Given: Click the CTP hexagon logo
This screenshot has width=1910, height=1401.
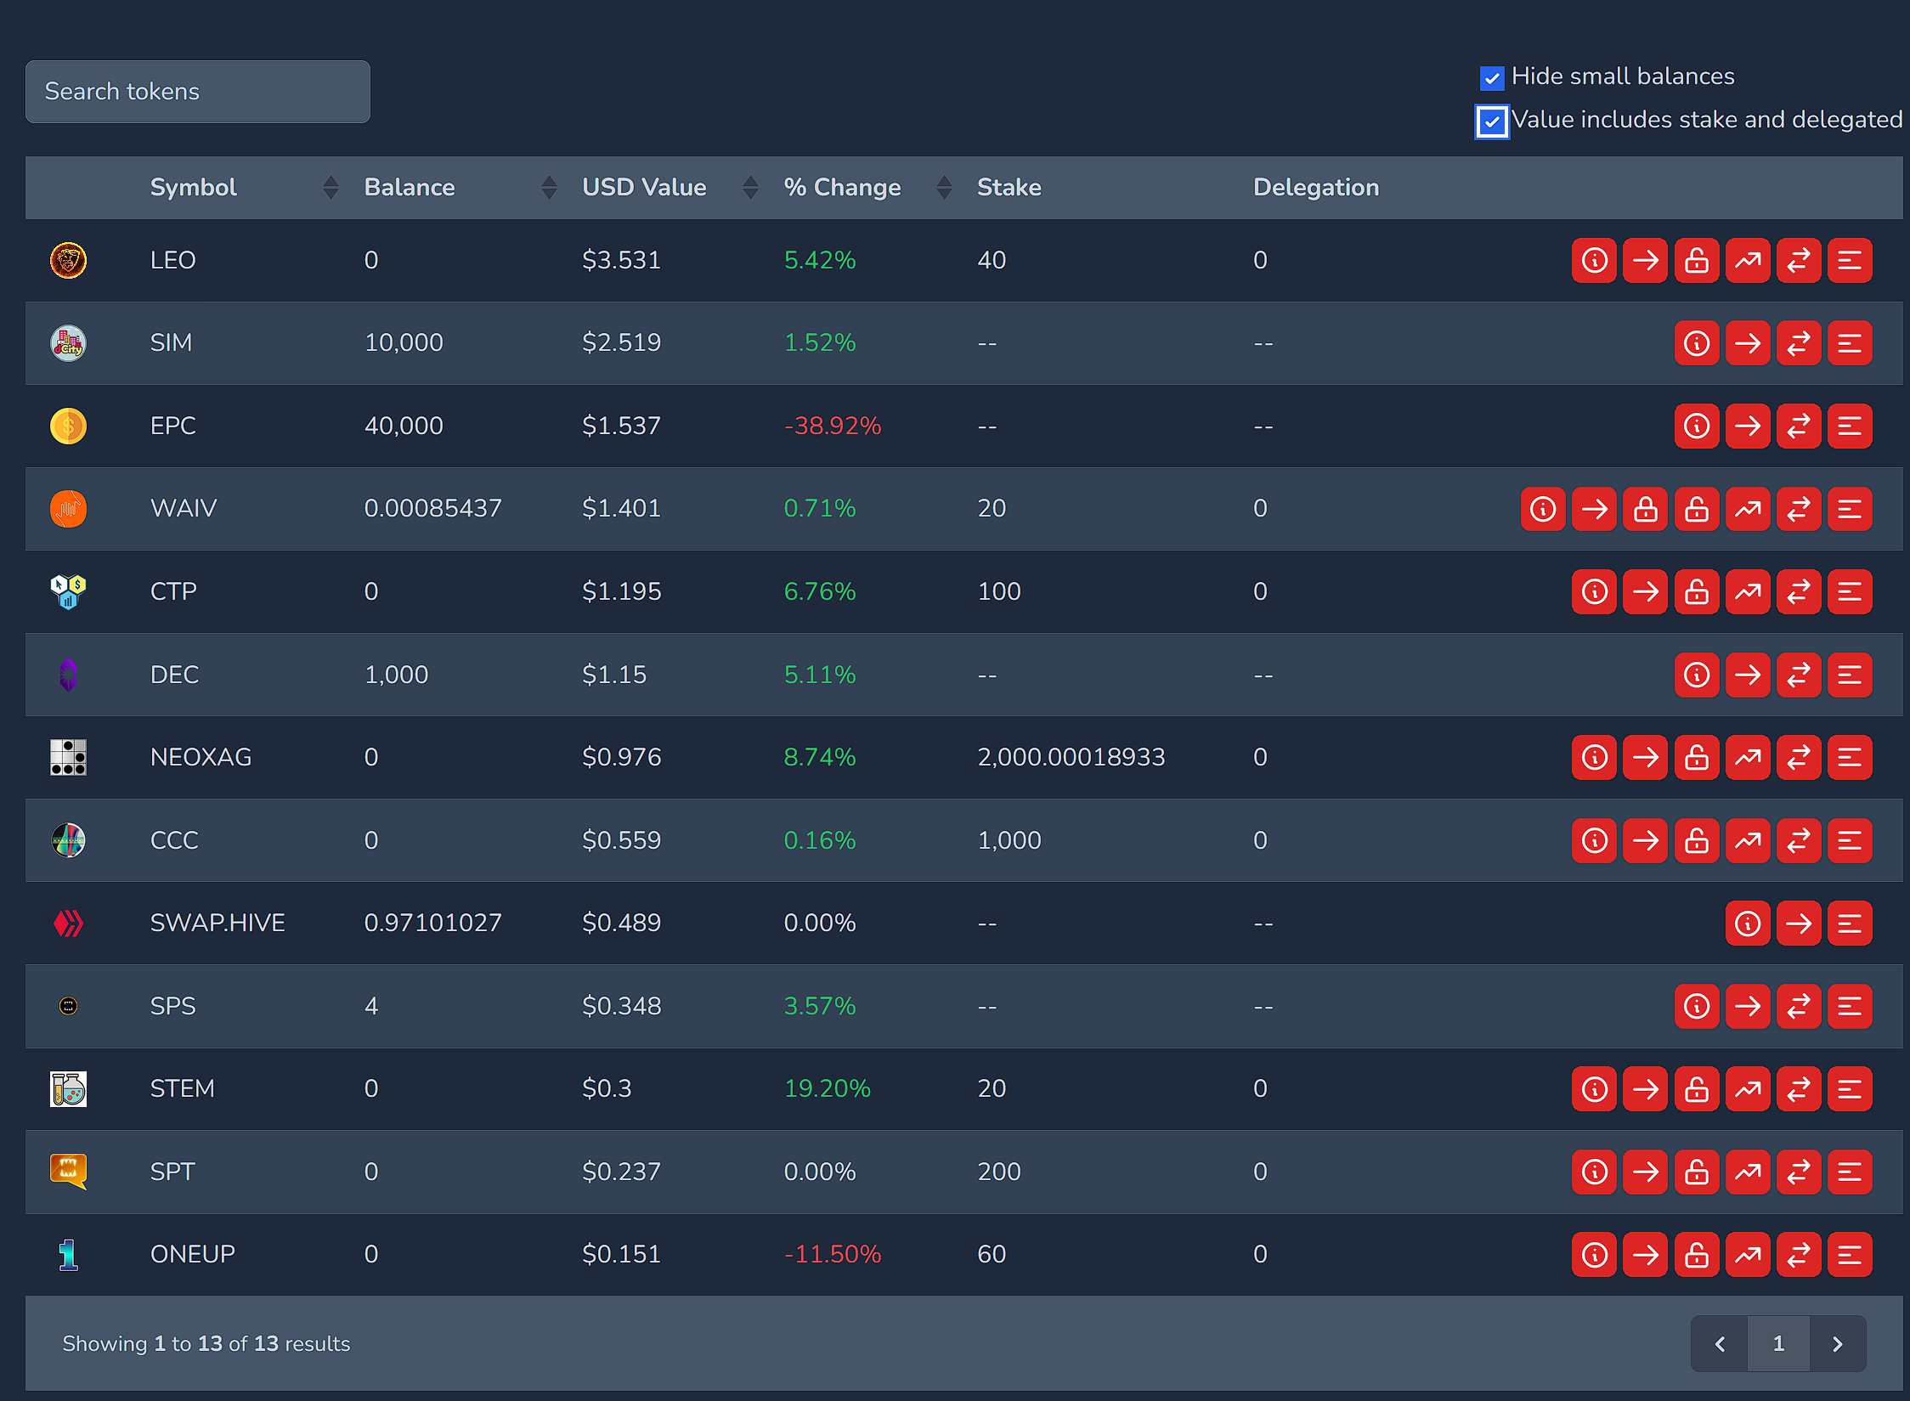Looking at the screenshot, I should pyautogui.click(x=69, y=591).
